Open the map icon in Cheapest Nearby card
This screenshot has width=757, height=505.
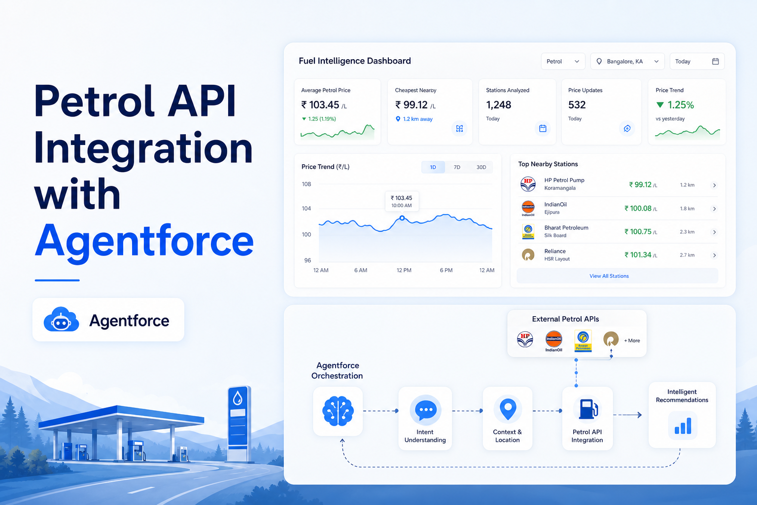point(459,128)
